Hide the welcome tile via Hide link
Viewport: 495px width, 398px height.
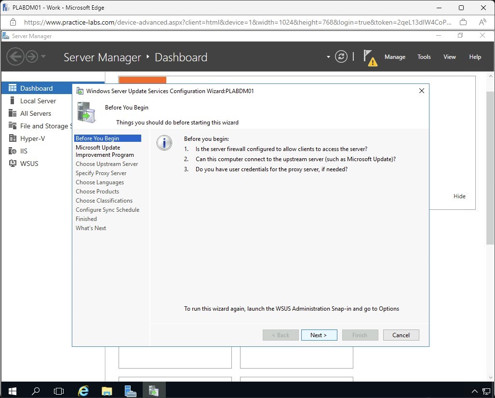tap(459, 196)
